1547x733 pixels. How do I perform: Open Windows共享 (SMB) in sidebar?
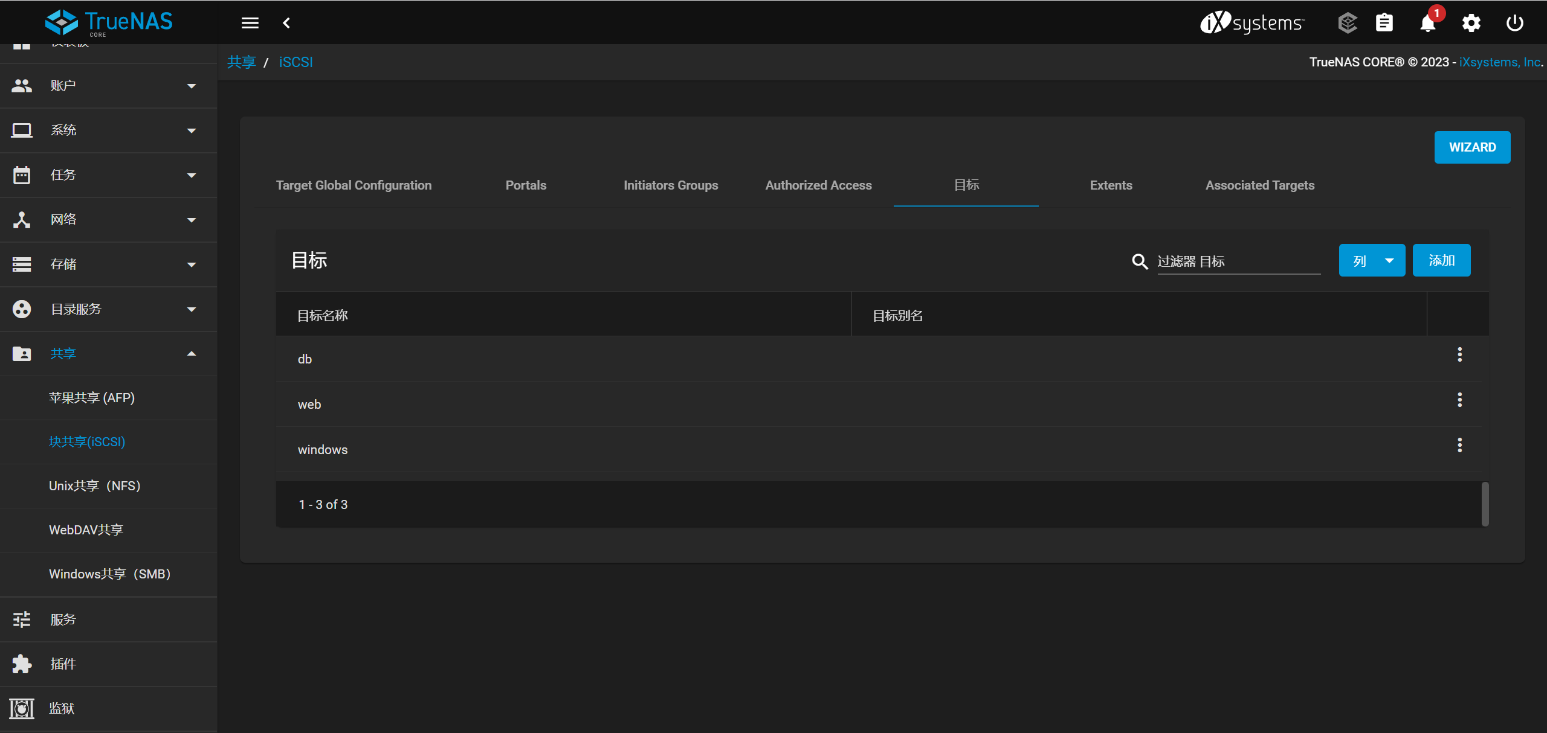tap(110, 574)
